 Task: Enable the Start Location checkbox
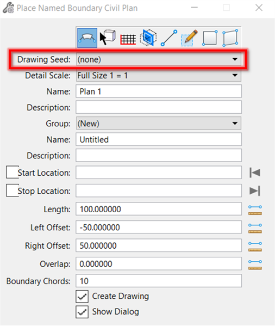(x=12, y=172)
